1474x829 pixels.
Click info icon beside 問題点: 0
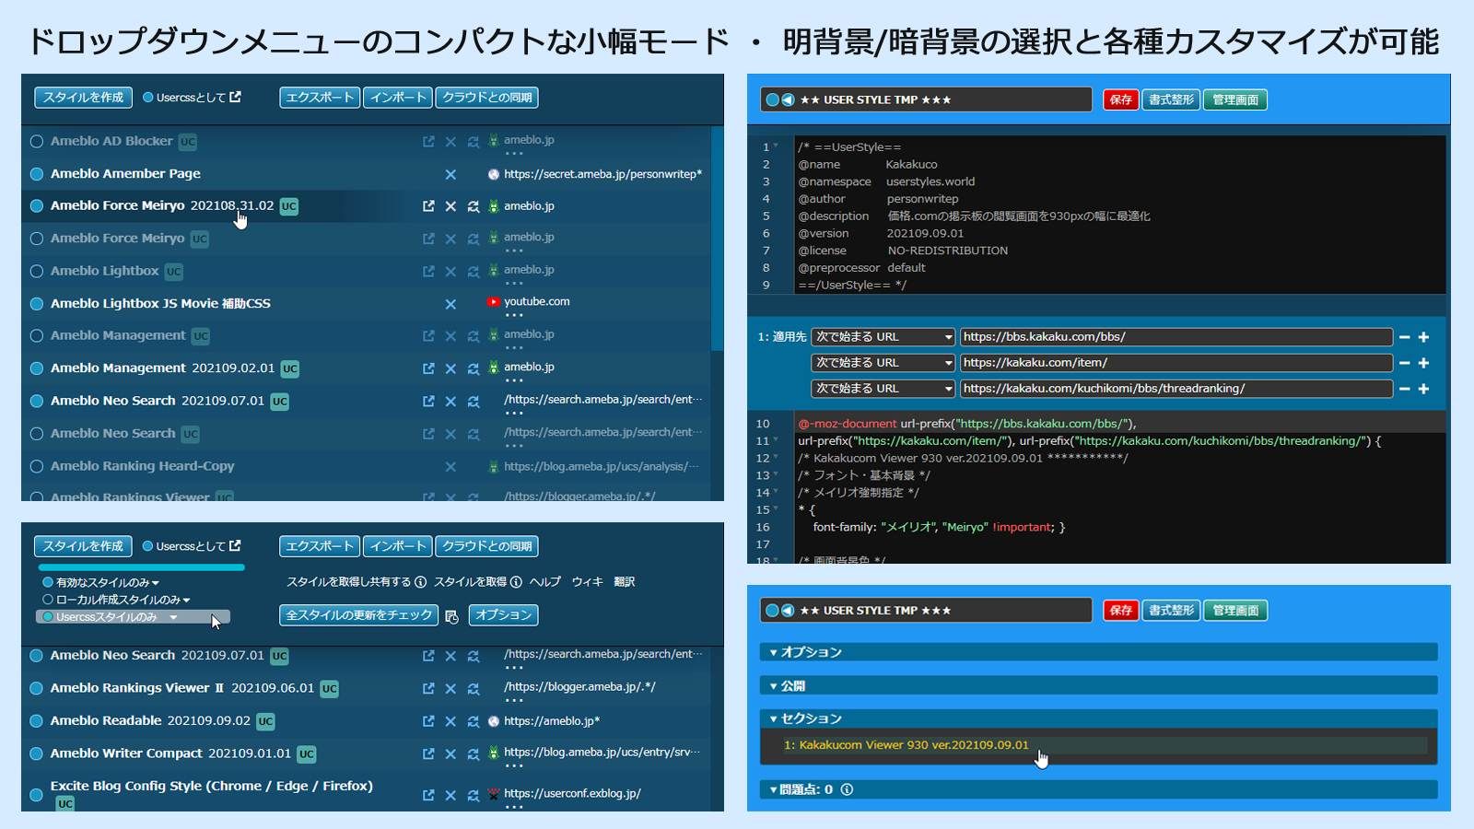point(847,789)
